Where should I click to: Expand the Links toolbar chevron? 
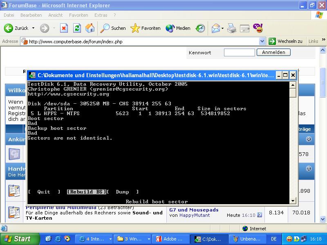click(x=323, y=39)
